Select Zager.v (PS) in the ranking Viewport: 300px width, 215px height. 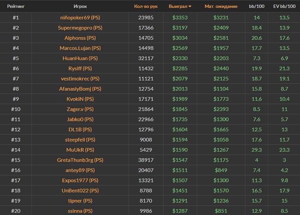coord(80,109)
